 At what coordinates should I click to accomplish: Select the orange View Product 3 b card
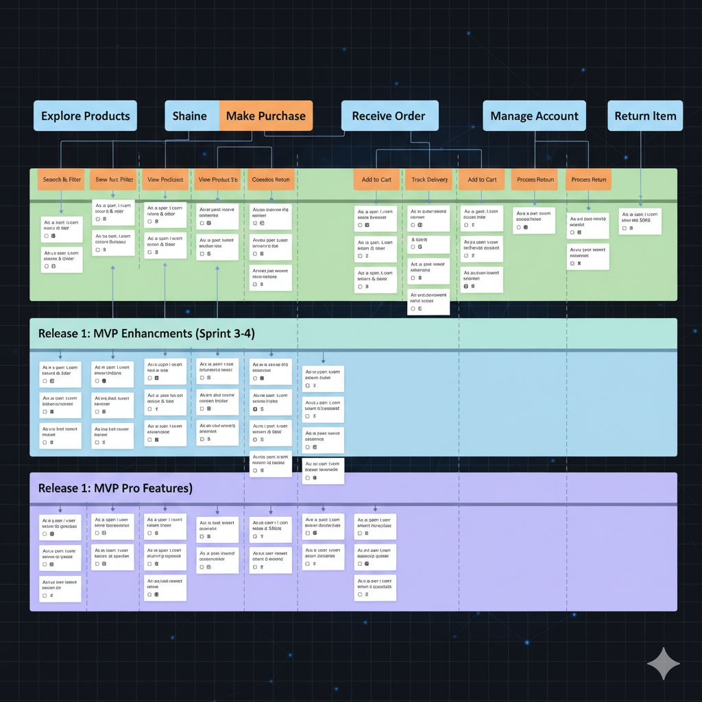[x=217, y=180]
